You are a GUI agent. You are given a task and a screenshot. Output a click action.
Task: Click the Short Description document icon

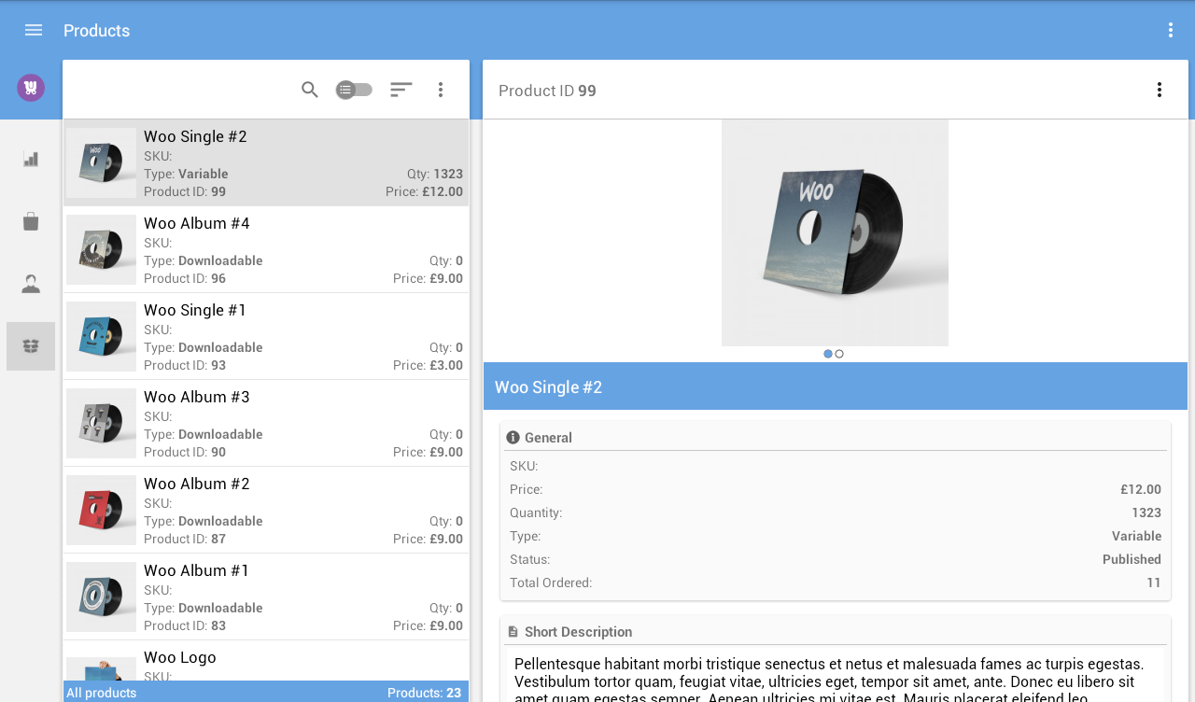513,632
